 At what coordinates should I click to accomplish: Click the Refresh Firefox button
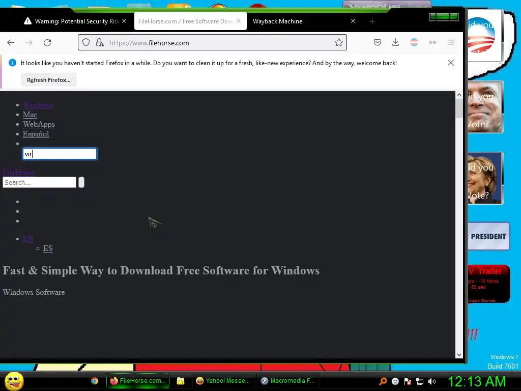click(48, 80)
